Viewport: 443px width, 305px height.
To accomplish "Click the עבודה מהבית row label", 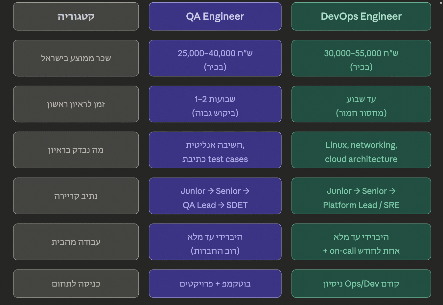I will (76, 242).
